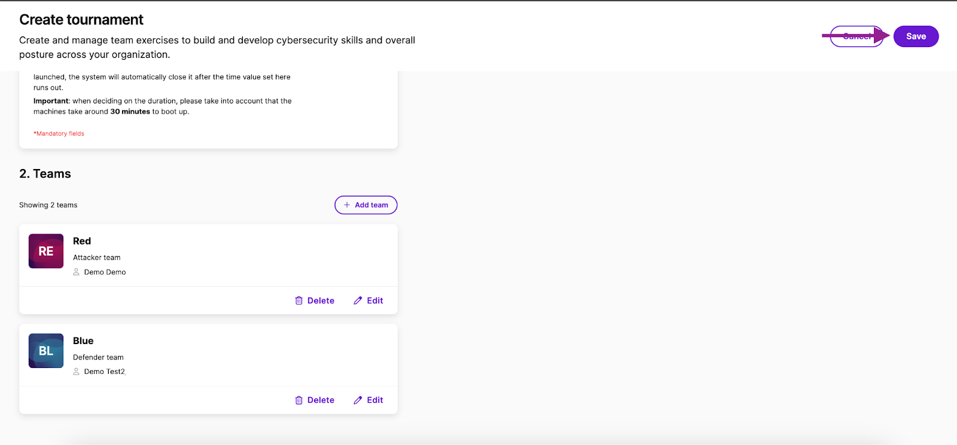
Task: Click the Save button
Action: (916, 36)
